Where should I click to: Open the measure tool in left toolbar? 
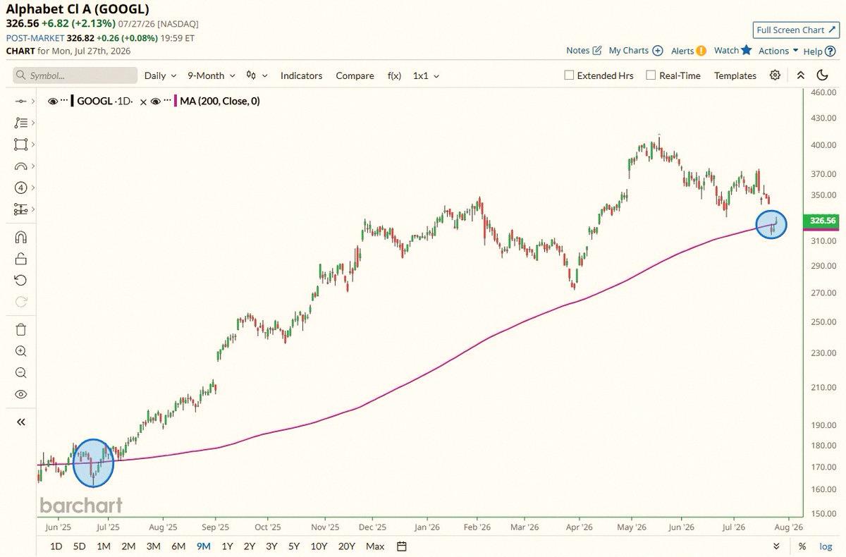20,209
